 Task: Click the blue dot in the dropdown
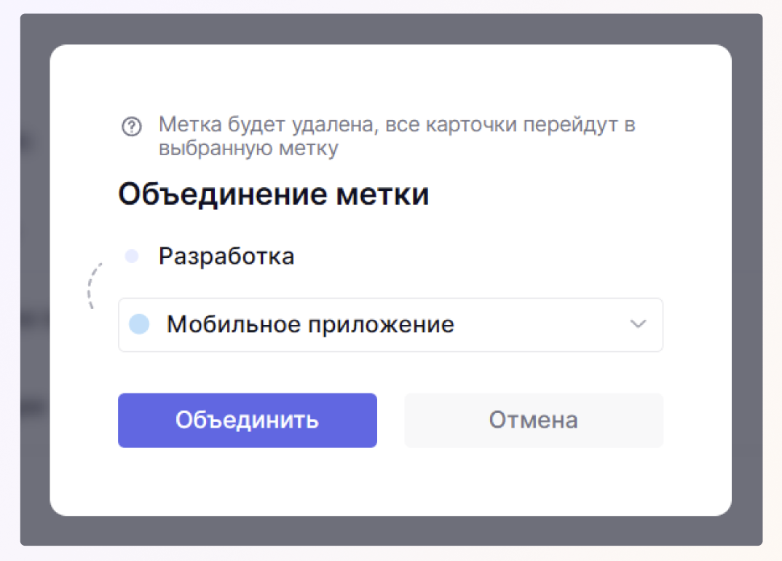click(139, 324)
